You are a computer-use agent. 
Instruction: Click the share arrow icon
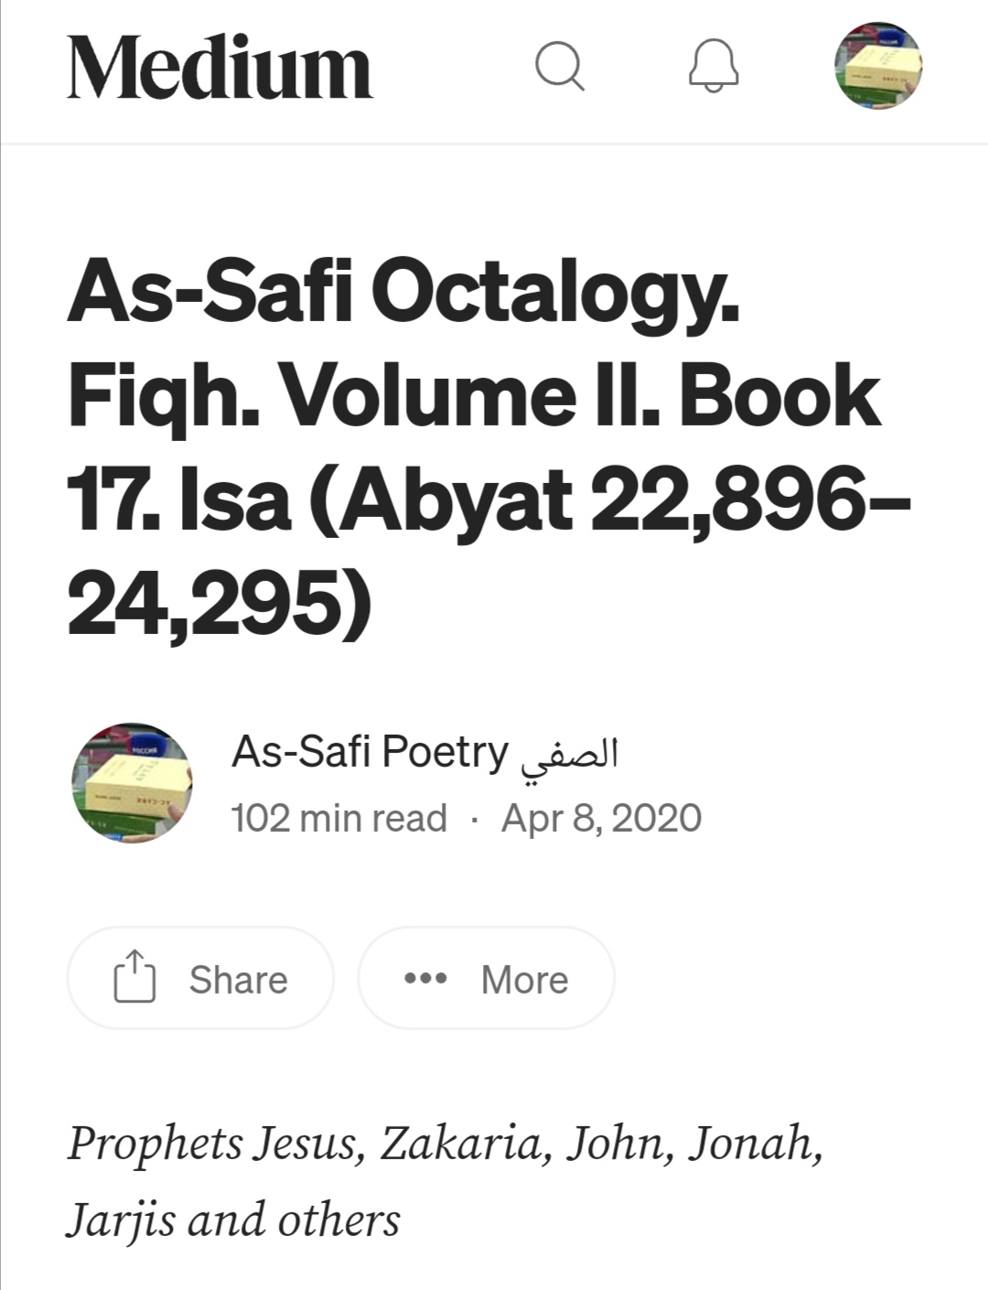(134, 977)
